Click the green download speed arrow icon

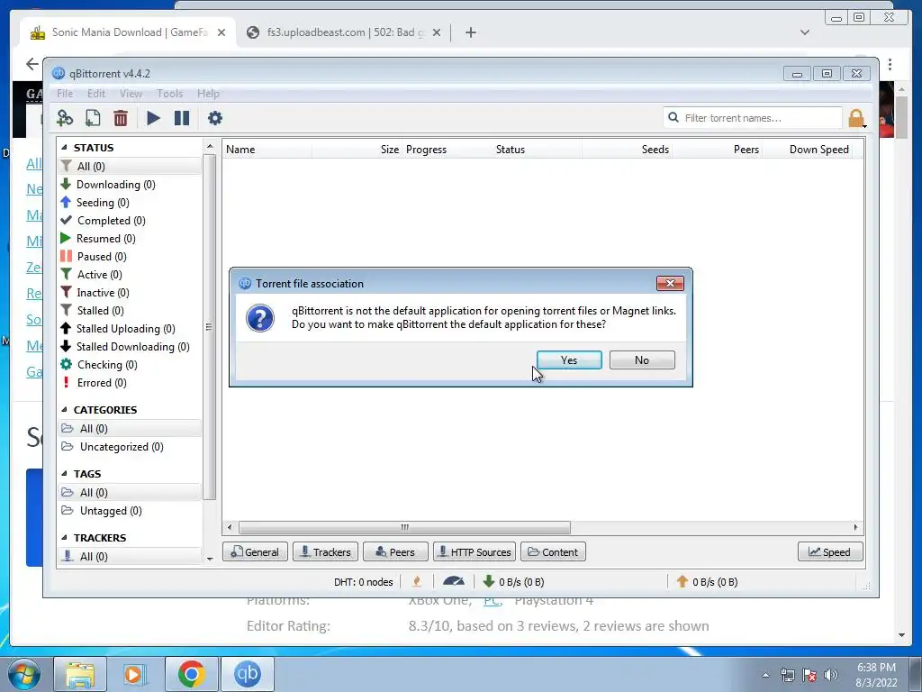pos(488,581)
